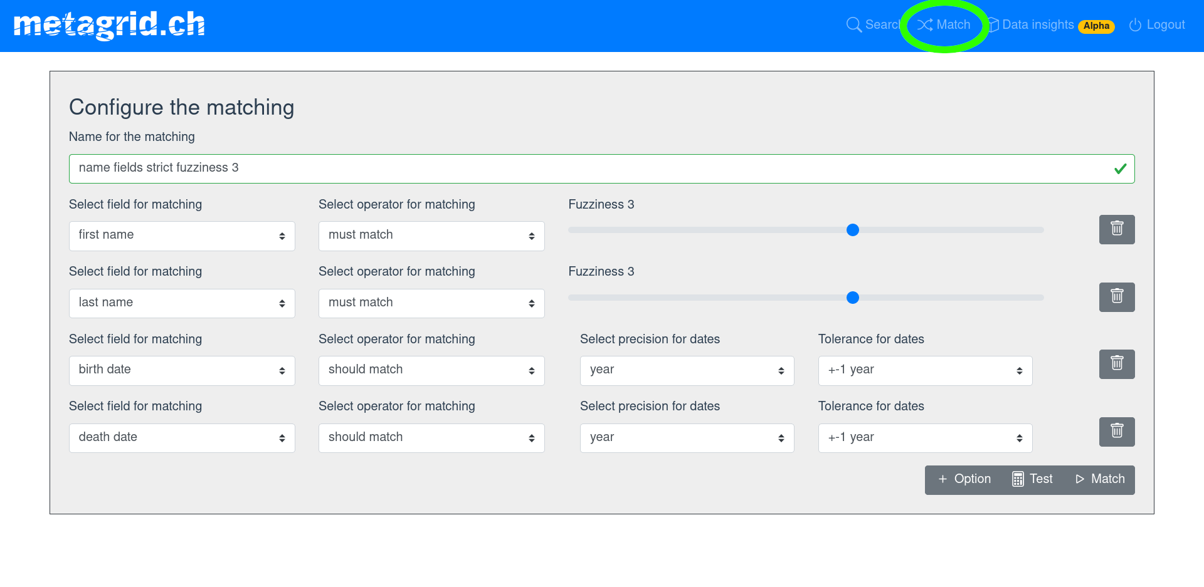Delete the first name matching row
1204x587 pixels.
(1116, 229)
